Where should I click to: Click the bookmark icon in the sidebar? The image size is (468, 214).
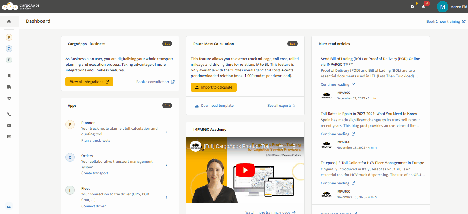(9, 76)
